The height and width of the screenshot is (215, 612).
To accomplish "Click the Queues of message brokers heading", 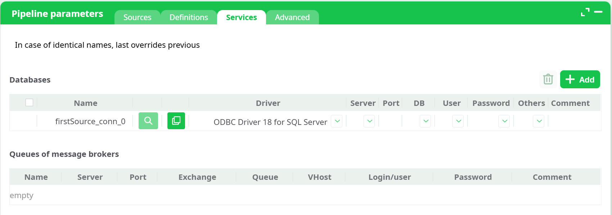I will click(64, 154).
